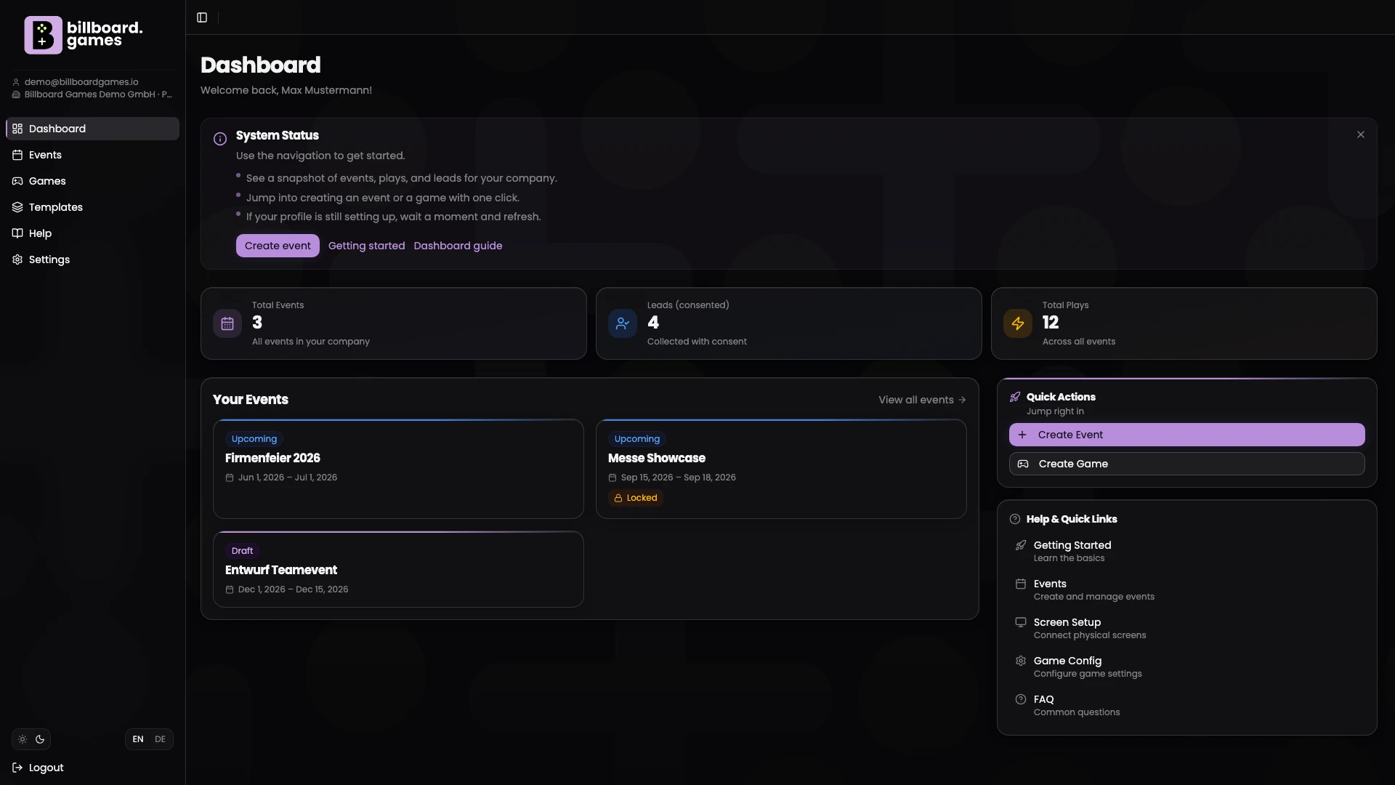Click the Total Events calendar icon
Image resolution: width=1395 pixels, height=785 pixels.
click(x=227, y=323)
